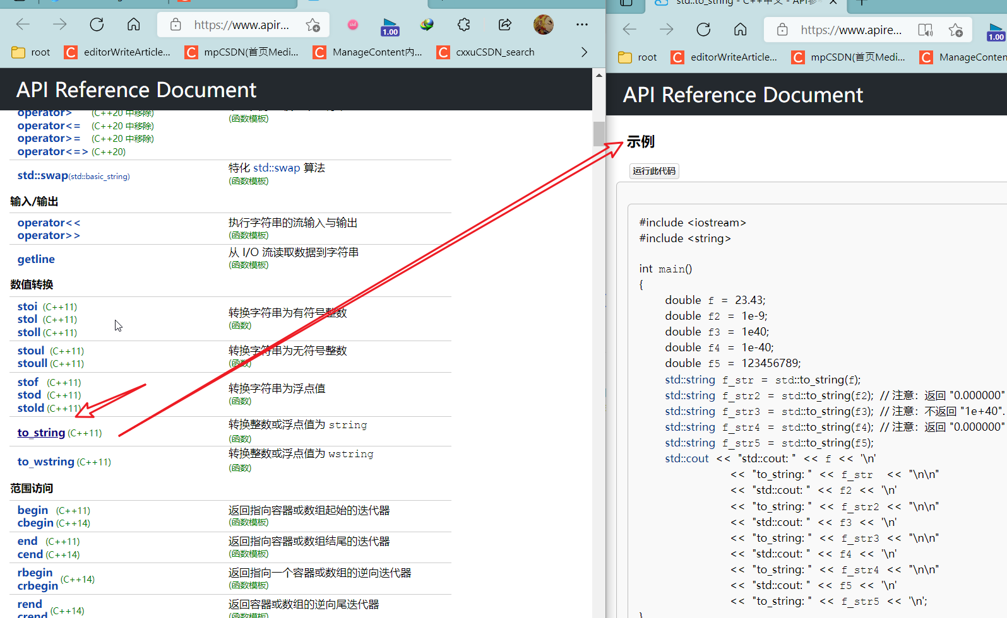Open the stoll link
The width and height of the screenshot is (1007, 618).
[x=28, y=332]
